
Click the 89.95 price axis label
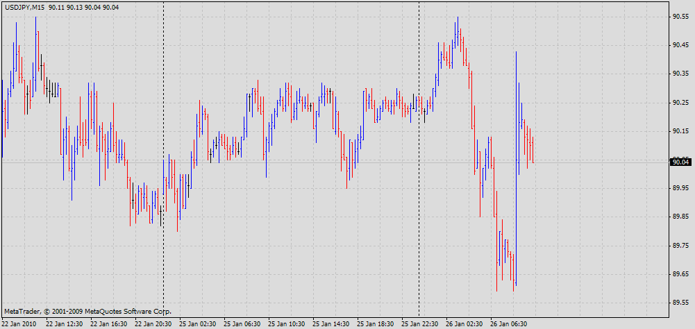click(680, 188)
